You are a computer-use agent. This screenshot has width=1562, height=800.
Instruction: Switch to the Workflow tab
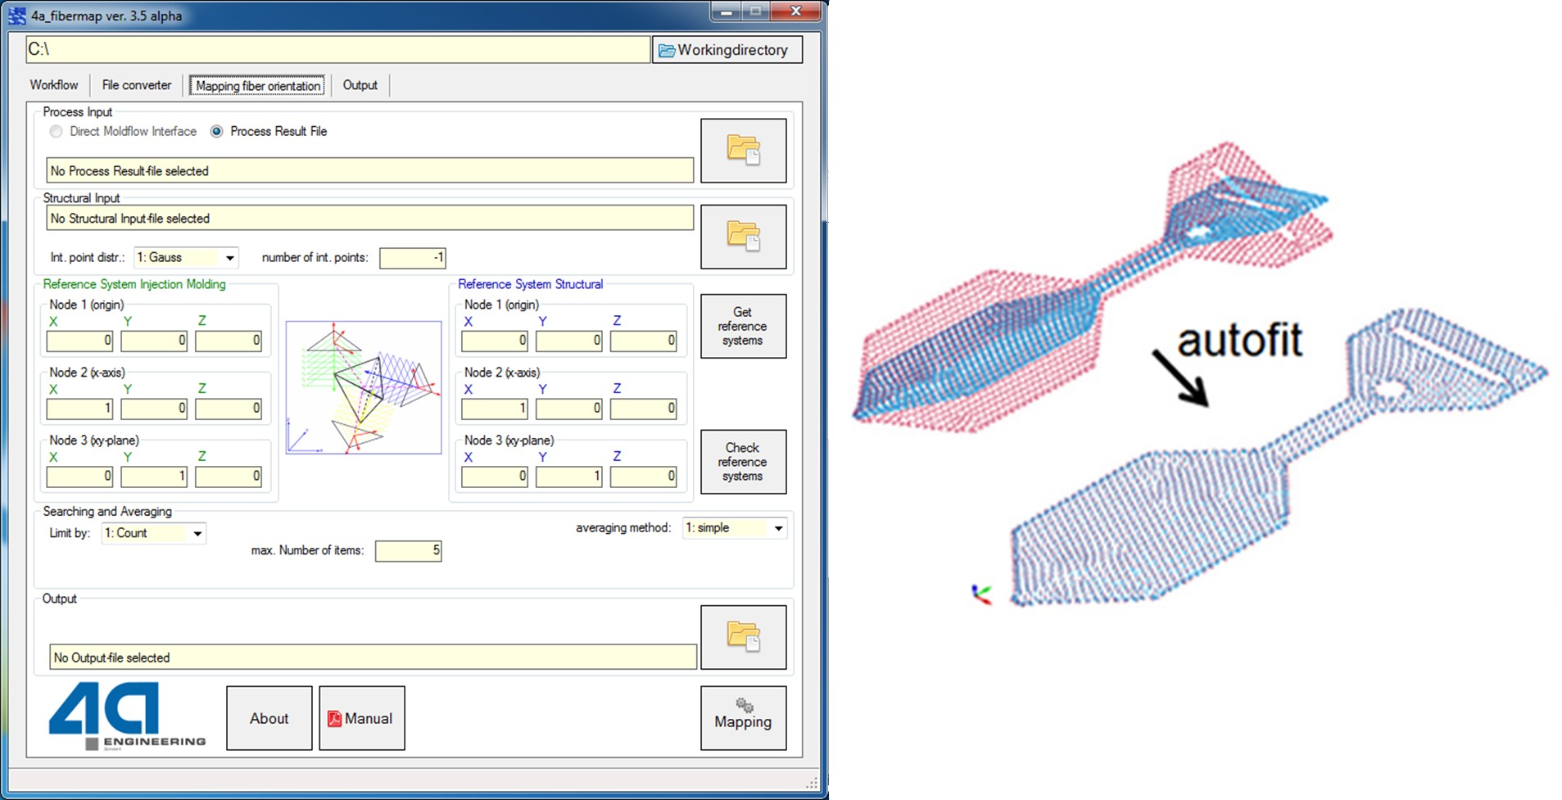54,85
